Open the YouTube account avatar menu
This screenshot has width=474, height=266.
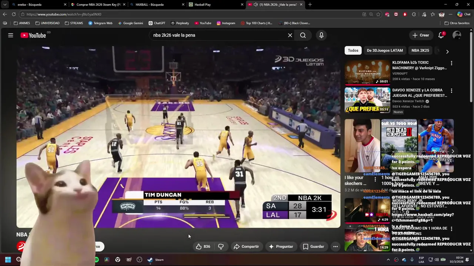coord(457,35)
